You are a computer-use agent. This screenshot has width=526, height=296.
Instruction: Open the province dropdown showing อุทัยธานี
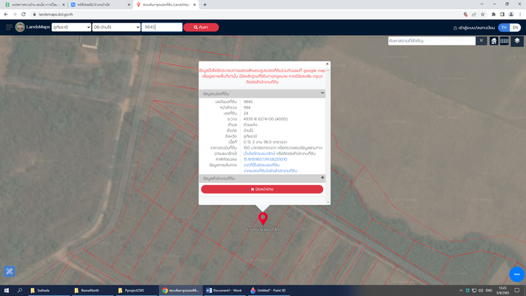click(69, 27)
